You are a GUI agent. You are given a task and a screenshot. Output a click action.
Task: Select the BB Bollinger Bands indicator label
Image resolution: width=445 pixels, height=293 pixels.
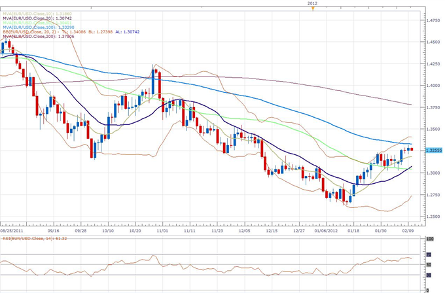click(71, 32)
